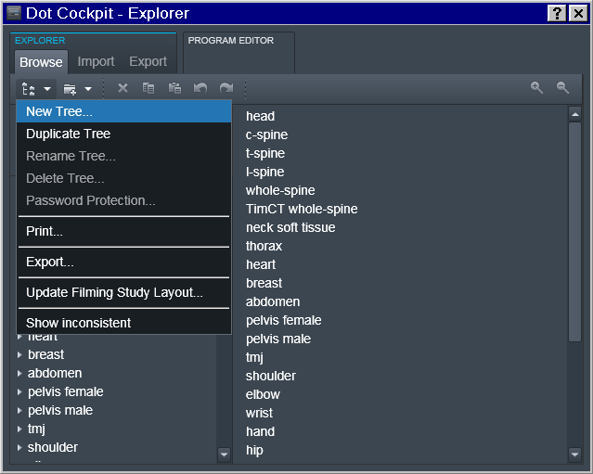This screenshot has width=593, height=474.
Task: Switch to the Import tab
Action: coord(97,61)
